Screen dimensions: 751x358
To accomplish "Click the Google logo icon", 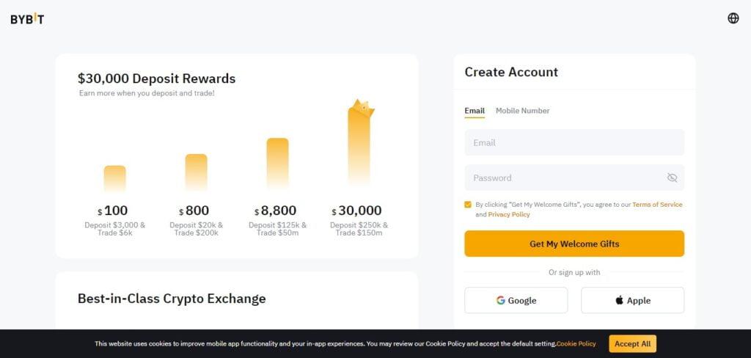I will (x=500, y=301).
